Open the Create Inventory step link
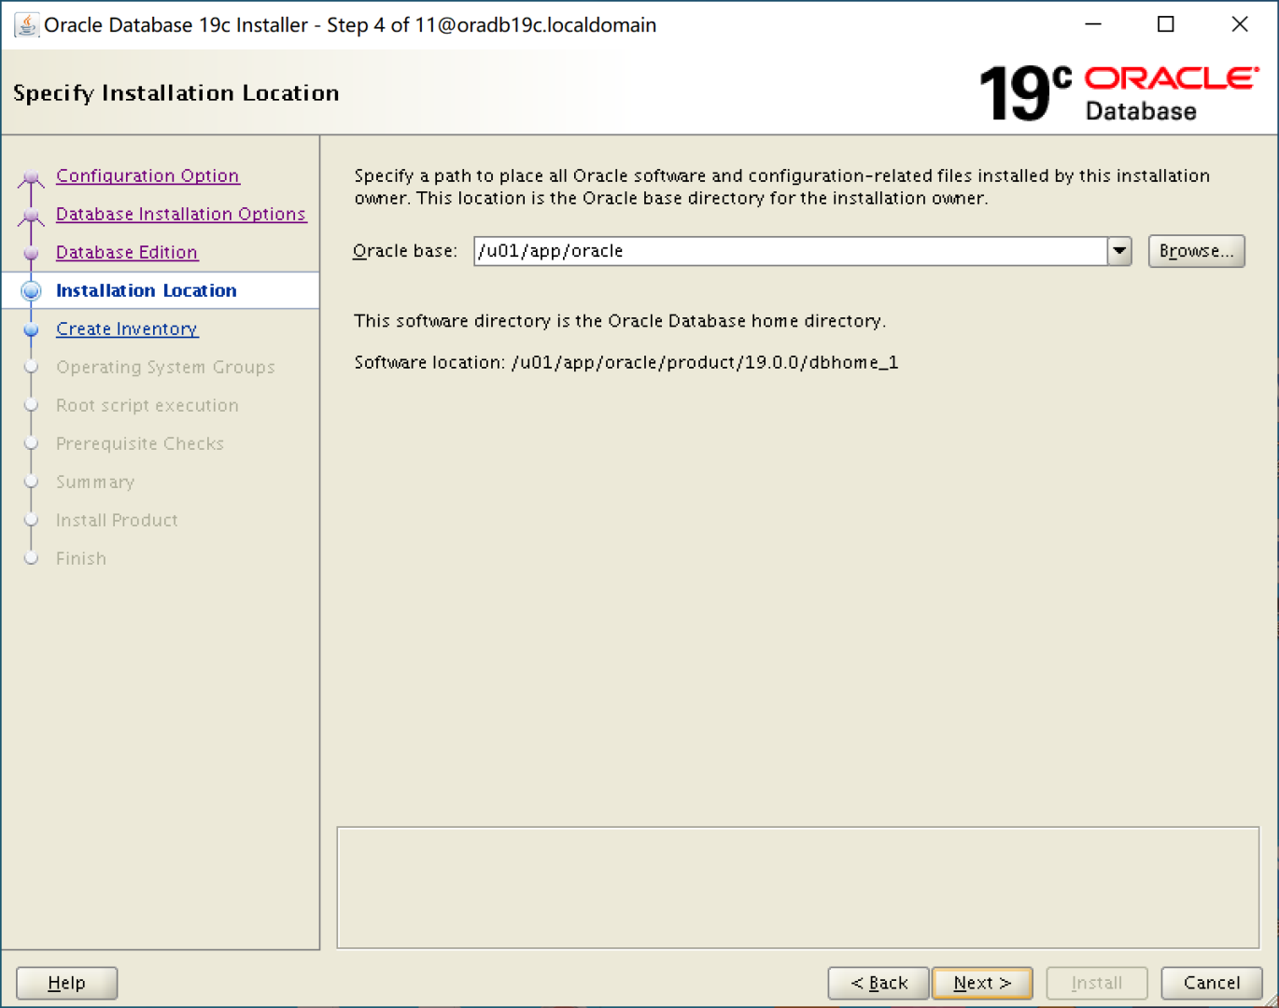 (127, 329)
